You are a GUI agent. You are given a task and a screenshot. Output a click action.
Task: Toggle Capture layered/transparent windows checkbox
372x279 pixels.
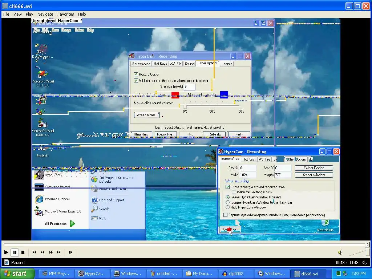coord(225,215)
